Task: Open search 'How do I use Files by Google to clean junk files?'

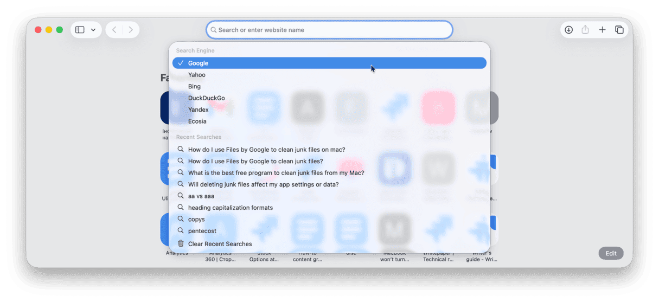Action: (x=329, y=161)
